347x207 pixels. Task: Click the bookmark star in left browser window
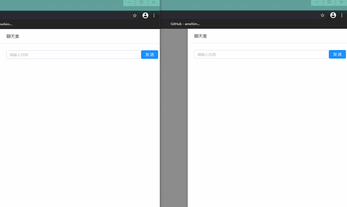pos(135,15)
